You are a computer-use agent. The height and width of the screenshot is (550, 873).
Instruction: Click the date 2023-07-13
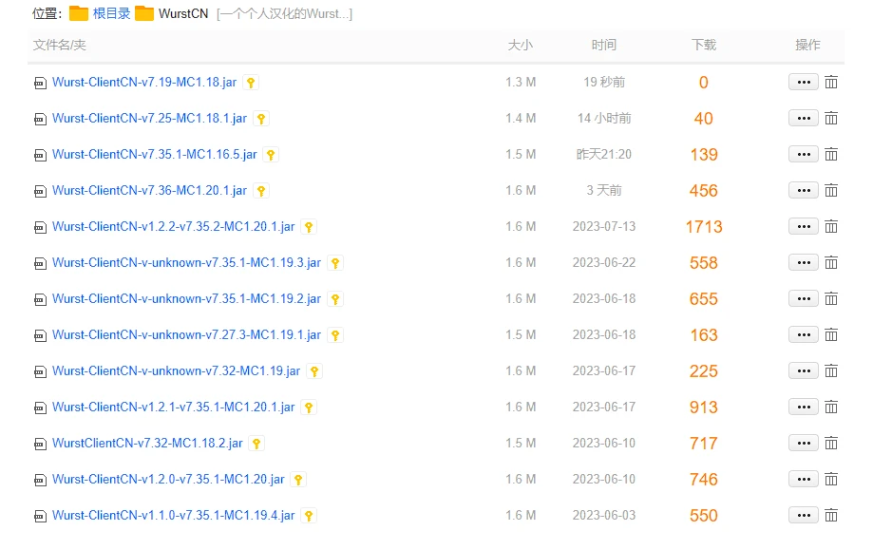pyautogui.click(x=604, y=227)
